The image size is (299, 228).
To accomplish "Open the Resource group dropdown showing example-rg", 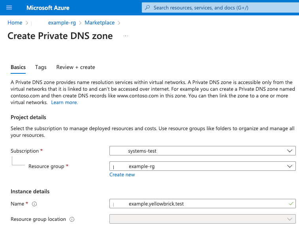I will click(203, 166).
